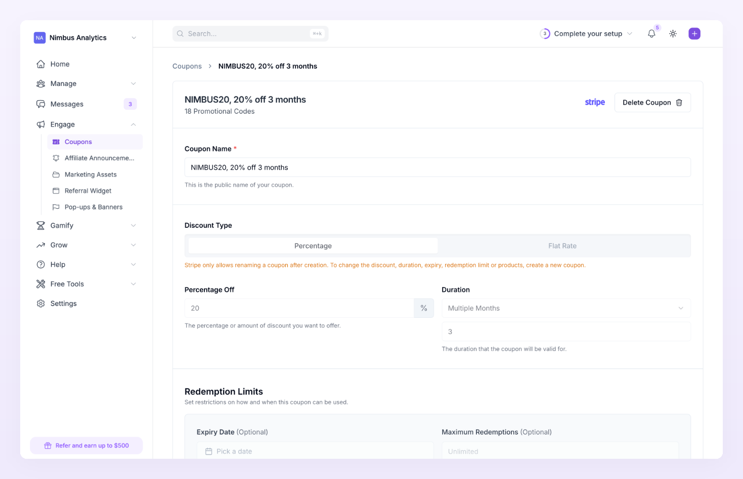743x479 pixels.
Task: Open Referral Widget page
Action: (95, 190)
